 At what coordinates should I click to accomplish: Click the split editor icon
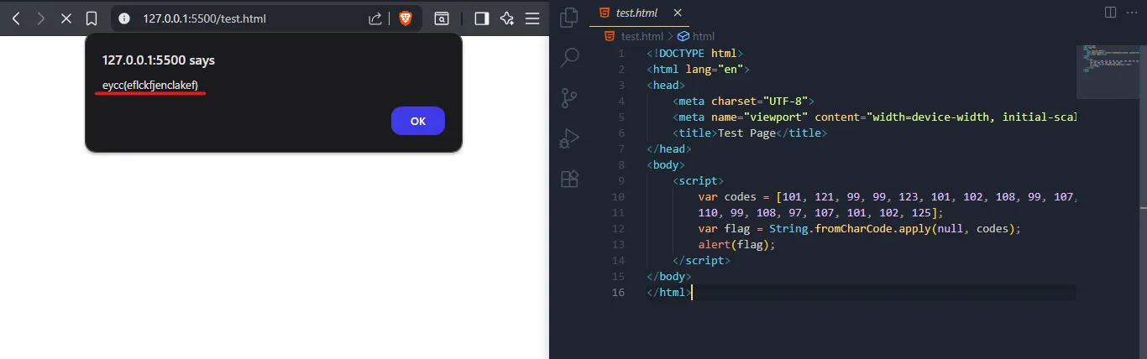coord(1110,13)
